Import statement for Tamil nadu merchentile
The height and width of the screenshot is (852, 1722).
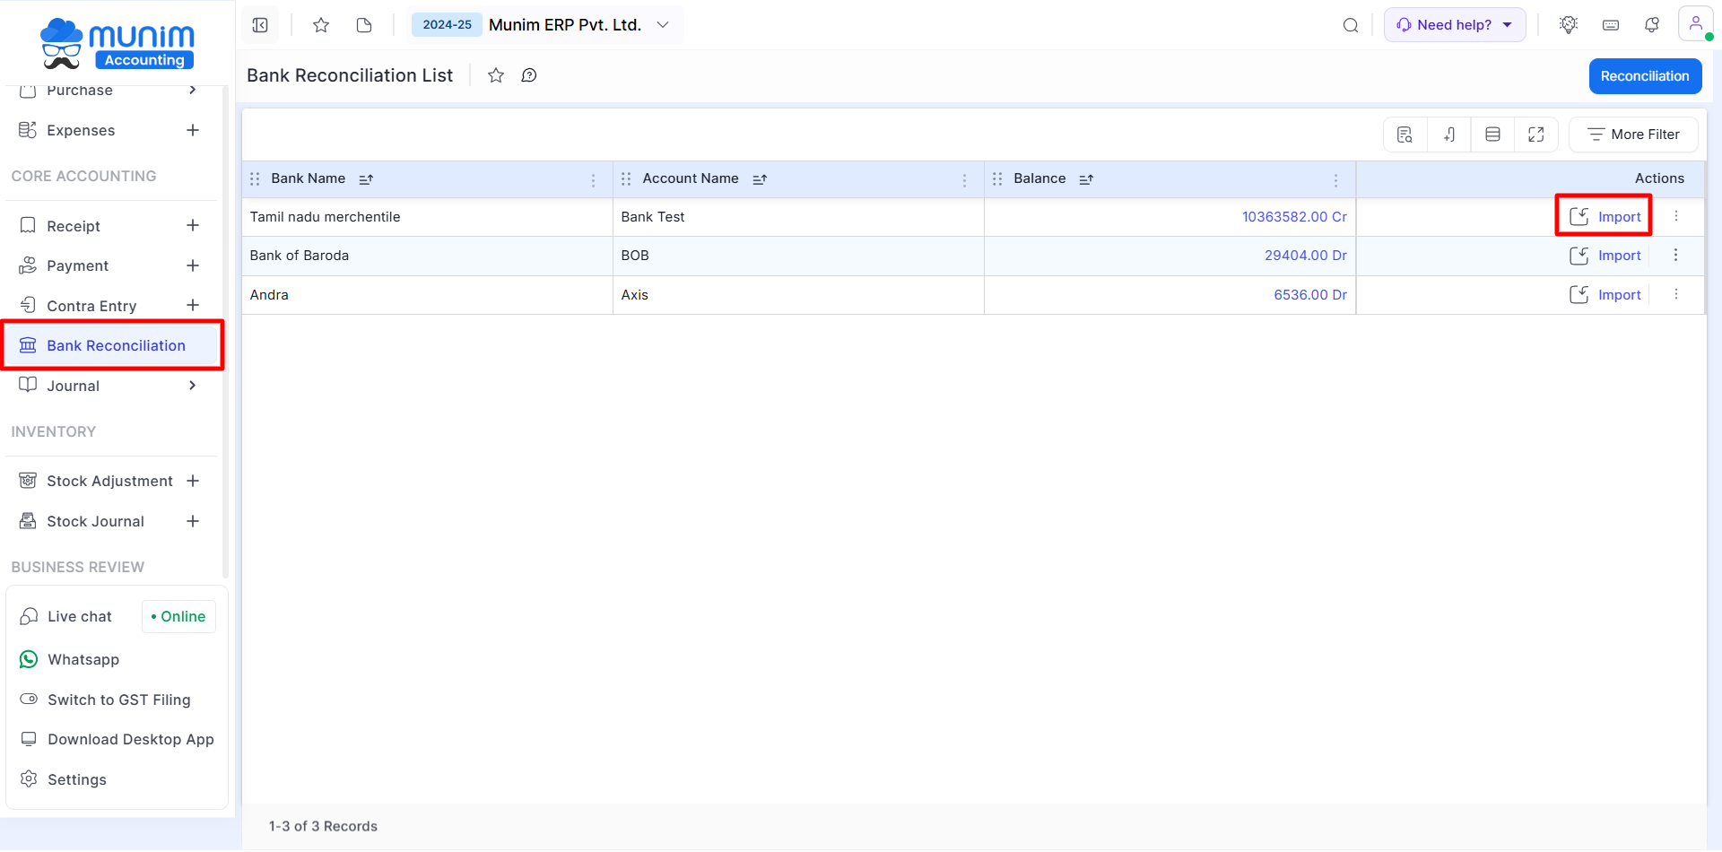[x=1605, y=217]
